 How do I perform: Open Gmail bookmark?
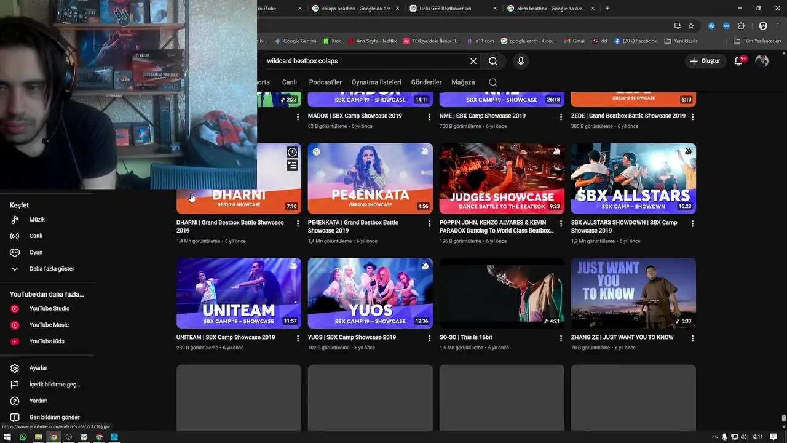574,41
